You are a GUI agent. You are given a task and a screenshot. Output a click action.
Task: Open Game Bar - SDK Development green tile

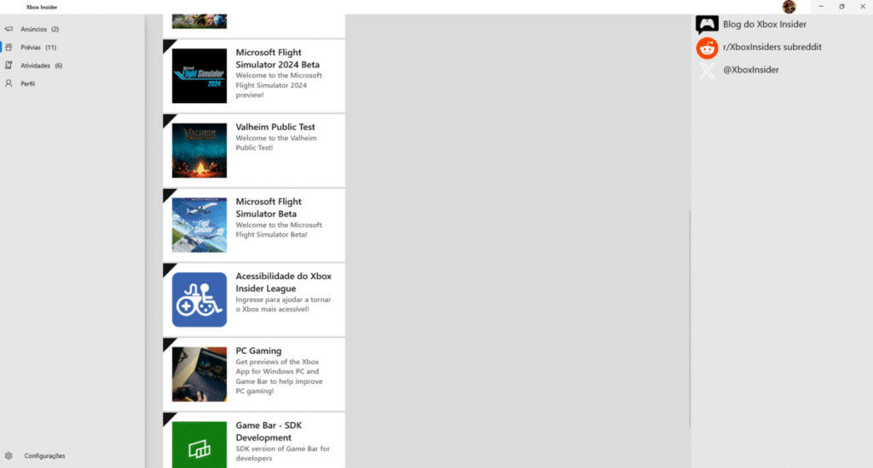click(x=199, y=444)
